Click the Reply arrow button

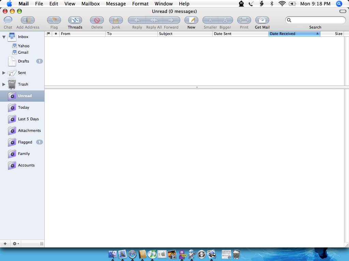click(x=137, y=20)
